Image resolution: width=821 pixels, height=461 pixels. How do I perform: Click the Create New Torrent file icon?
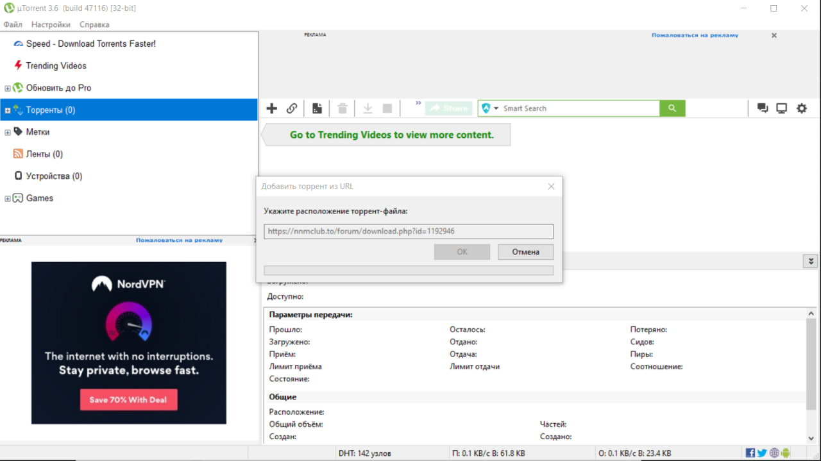pyautogui.click(x=317, y=108)
